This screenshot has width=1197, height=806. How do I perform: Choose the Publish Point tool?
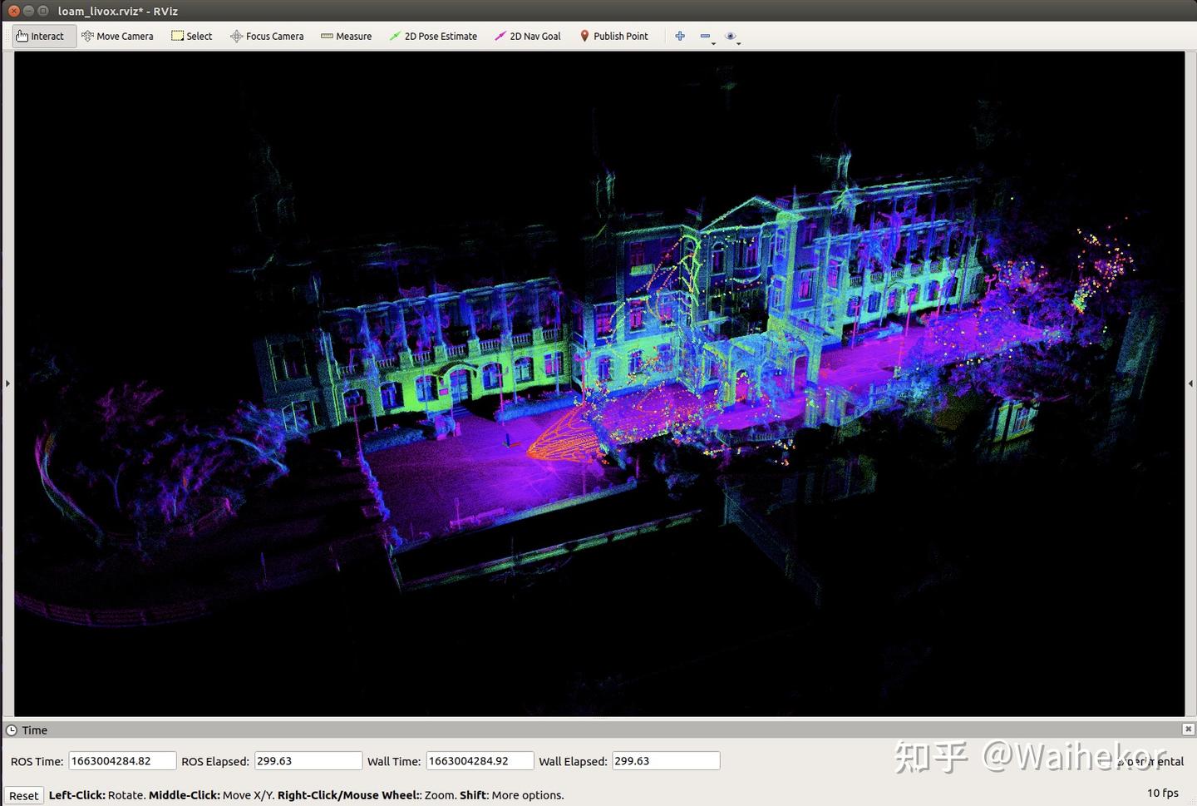click(x=613, y=36)
